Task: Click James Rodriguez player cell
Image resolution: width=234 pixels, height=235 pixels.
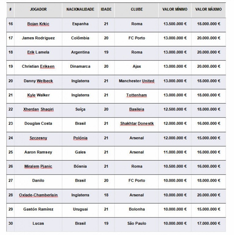Action: tap(38, 38)
